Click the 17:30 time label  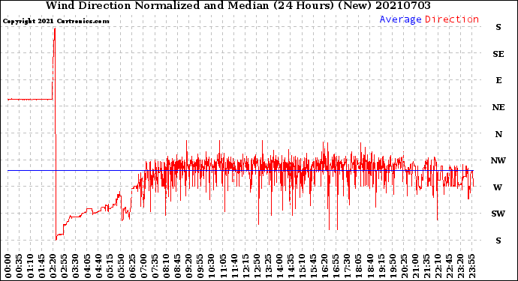coord(347,267)
